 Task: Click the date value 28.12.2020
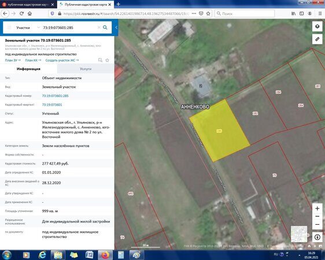point(51,183)
